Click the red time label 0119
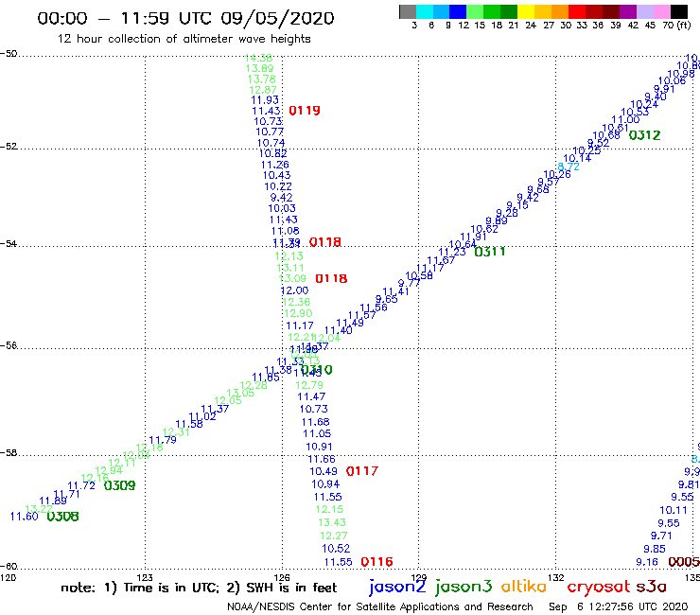 (x=305, y=111)
